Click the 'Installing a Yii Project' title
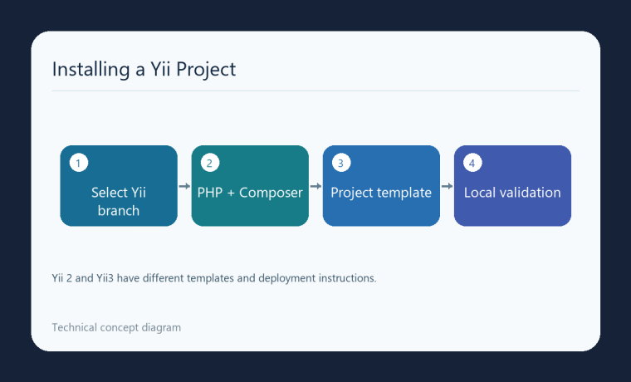This screenshot has width=631, height=382. pyautogui.click(x=144, y=69)
